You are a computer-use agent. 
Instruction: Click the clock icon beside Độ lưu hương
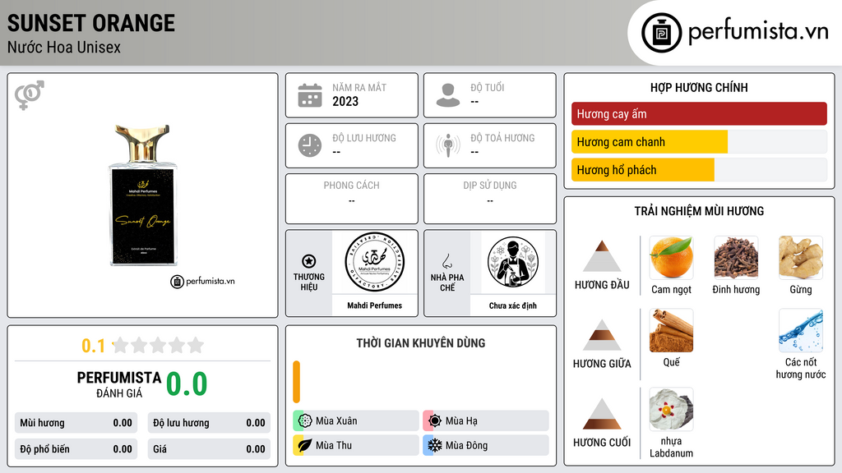(310, 145)
